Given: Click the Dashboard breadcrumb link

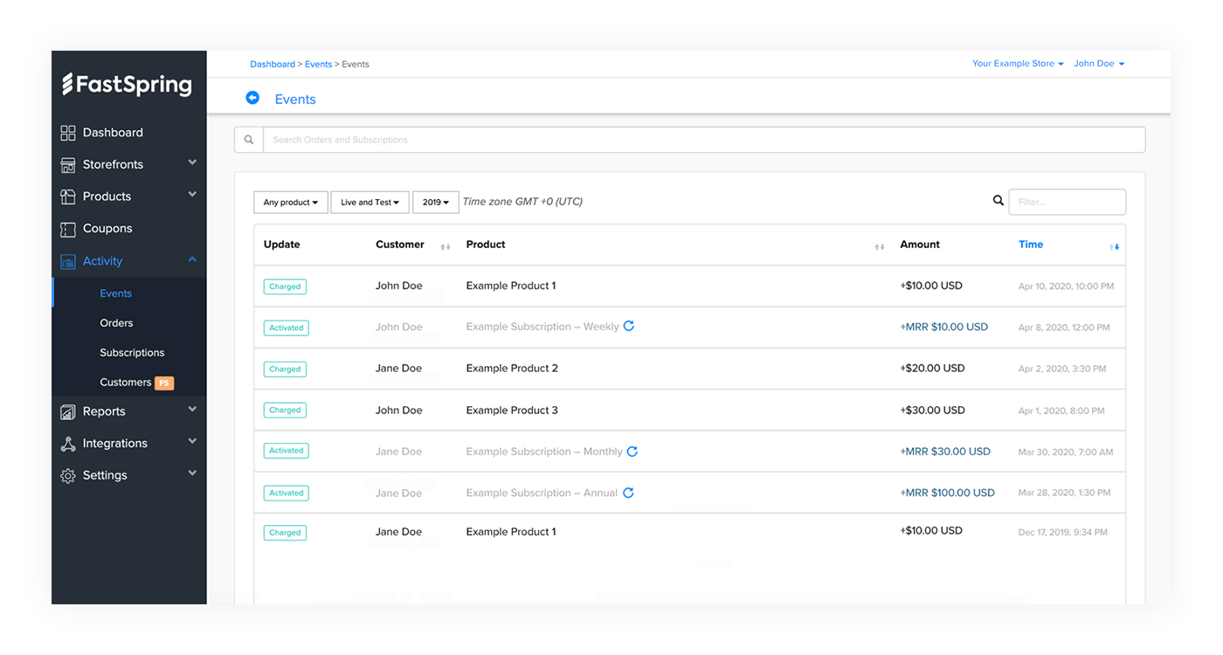Looking at the screenshot, I should (x=273, y=65).
